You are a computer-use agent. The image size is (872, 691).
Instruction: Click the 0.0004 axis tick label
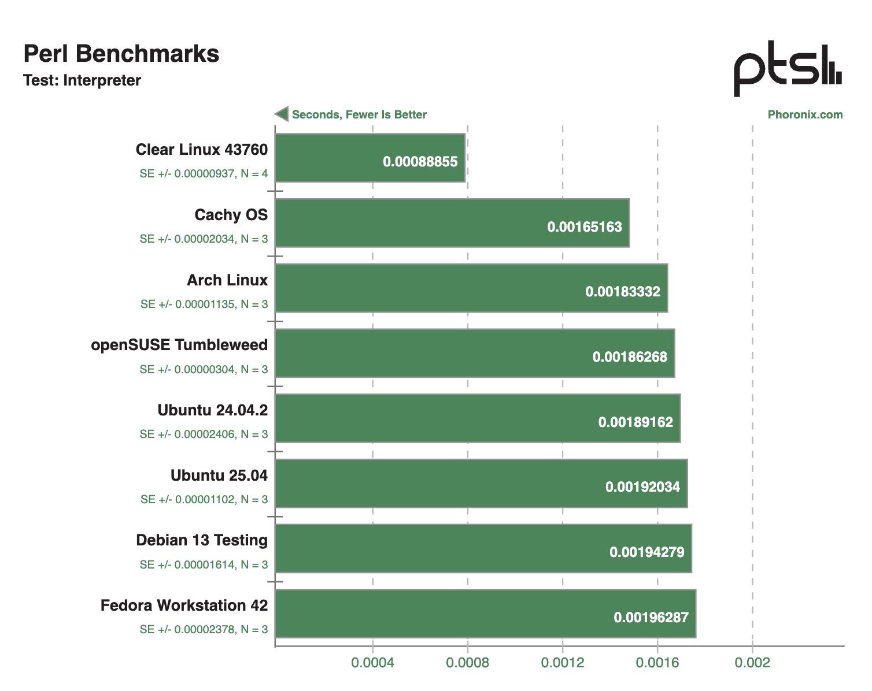point(372,663)
